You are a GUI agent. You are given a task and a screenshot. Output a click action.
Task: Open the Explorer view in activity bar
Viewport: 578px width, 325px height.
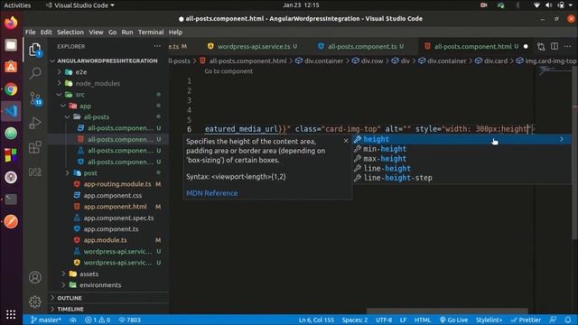pyautogui.click(x=35, y=50)
